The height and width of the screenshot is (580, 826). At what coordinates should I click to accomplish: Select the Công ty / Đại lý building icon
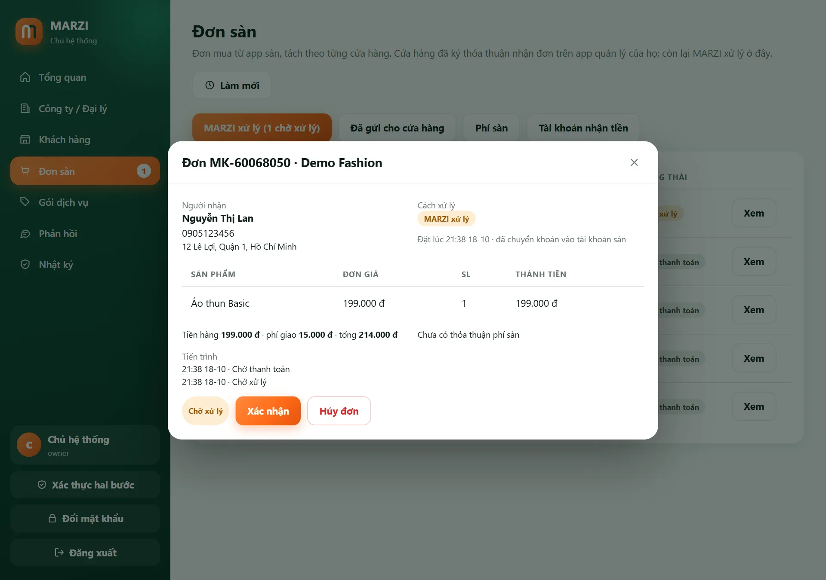click(x=25, y=109)
